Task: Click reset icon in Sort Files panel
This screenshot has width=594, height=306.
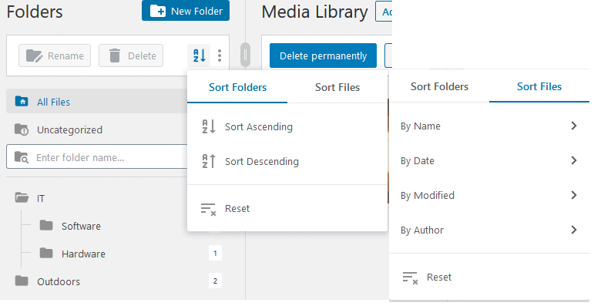Action: point(411,277)
